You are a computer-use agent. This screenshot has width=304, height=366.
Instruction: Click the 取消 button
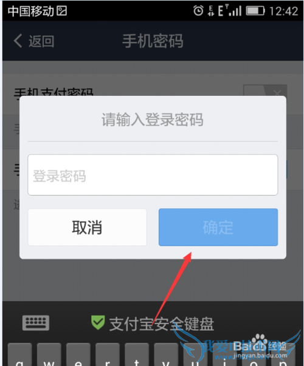(87, 227)
